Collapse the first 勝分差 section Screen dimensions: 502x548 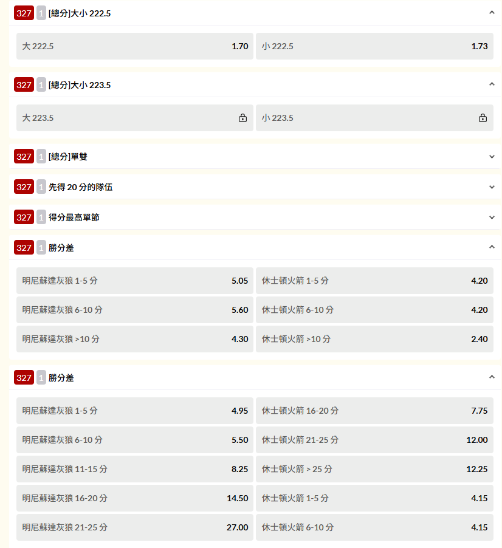492,247
